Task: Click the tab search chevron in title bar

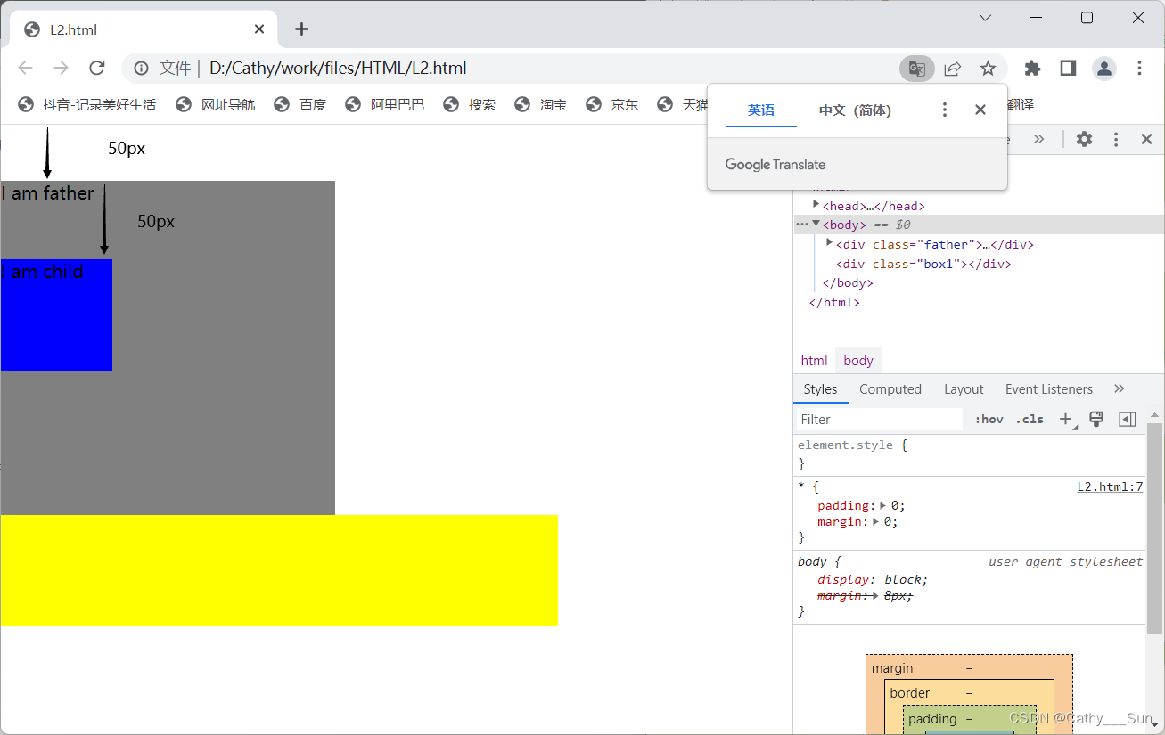Action: point(985,18)
